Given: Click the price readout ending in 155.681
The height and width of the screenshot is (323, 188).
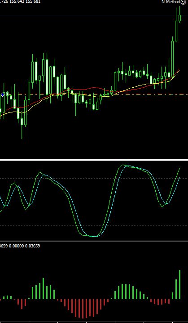Looking at the screenshot, I should (20, 1).
